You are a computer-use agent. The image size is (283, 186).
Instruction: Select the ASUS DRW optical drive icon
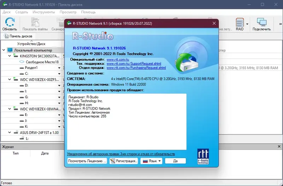point(16,132)
